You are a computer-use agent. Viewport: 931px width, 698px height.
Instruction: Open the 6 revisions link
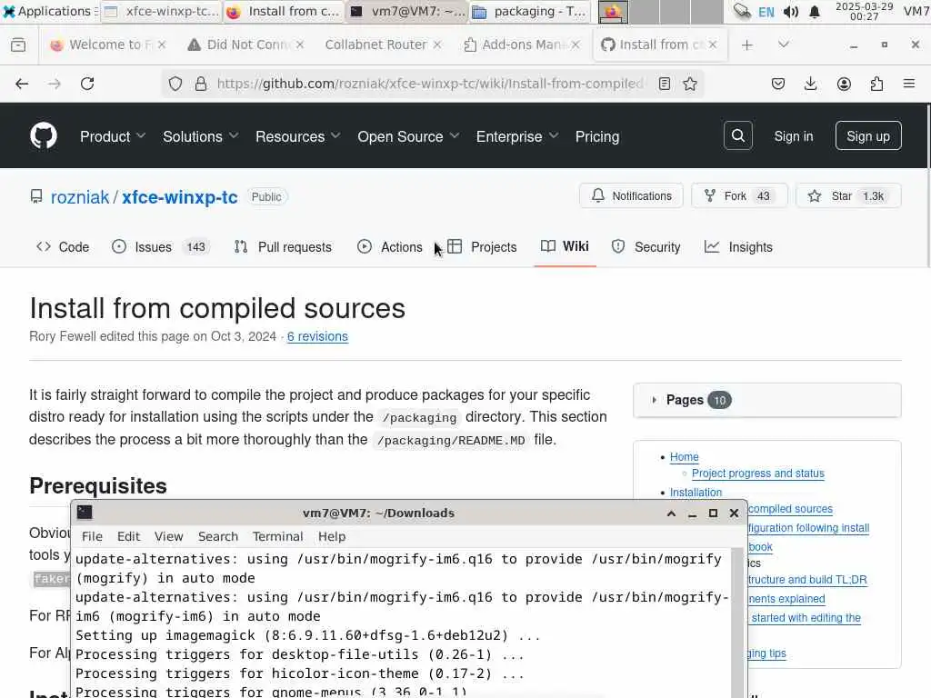(x=317, y=336)
